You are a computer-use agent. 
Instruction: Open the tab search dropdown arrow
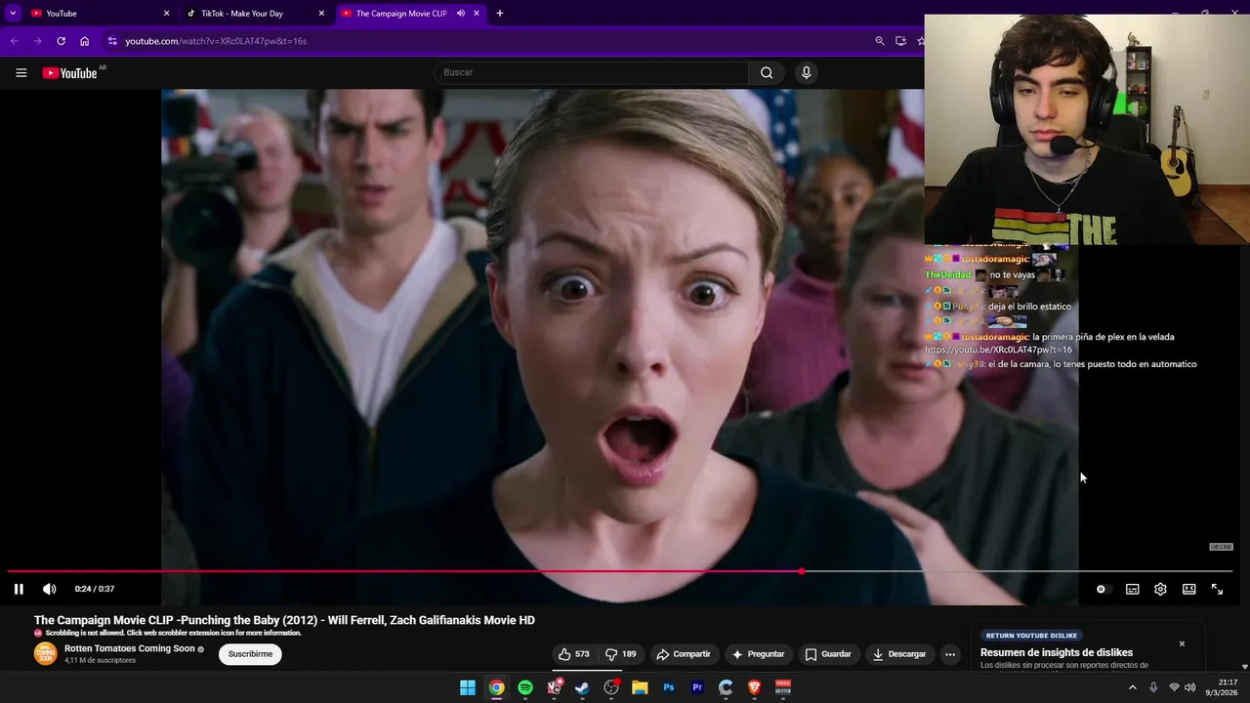coord(13,14)
